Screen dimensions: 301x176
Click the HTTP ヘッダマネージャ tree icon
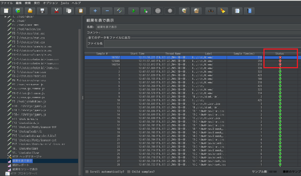pos(10,156)
